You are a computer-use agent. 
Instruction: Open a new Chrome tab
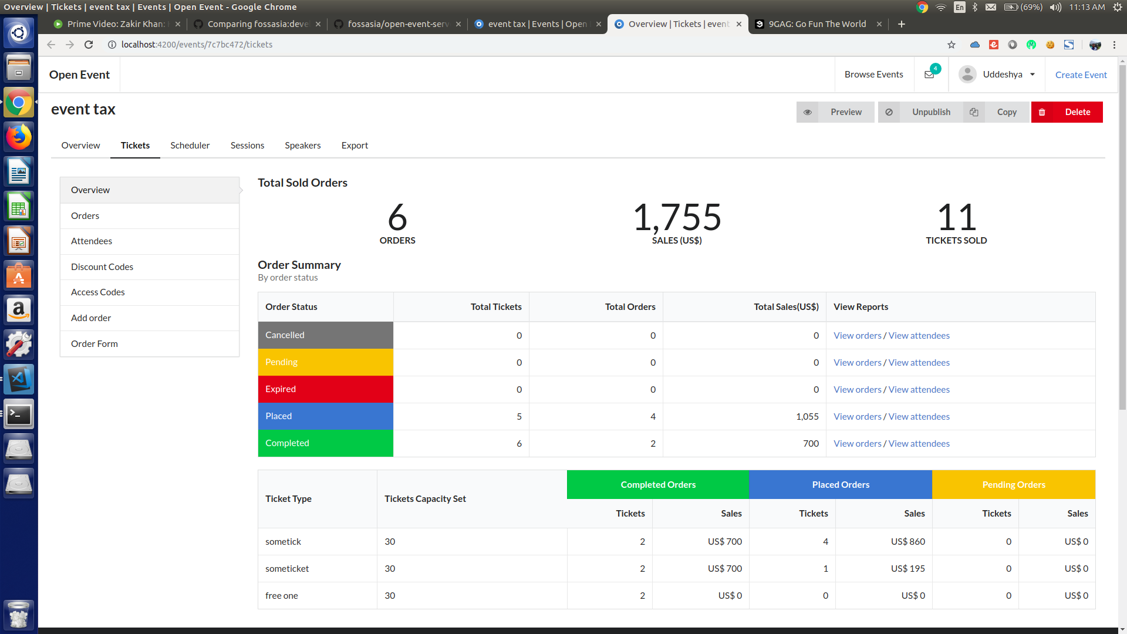point(902,24)
